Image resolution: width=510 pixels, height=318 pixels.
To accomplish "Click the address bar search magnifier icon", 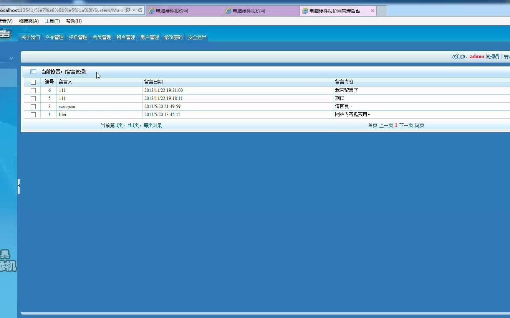I will [x=128, y=10].
